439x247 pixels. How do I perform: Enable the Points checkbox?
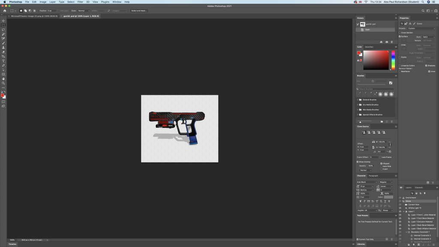pyautogui.click(x=400, y=57)
